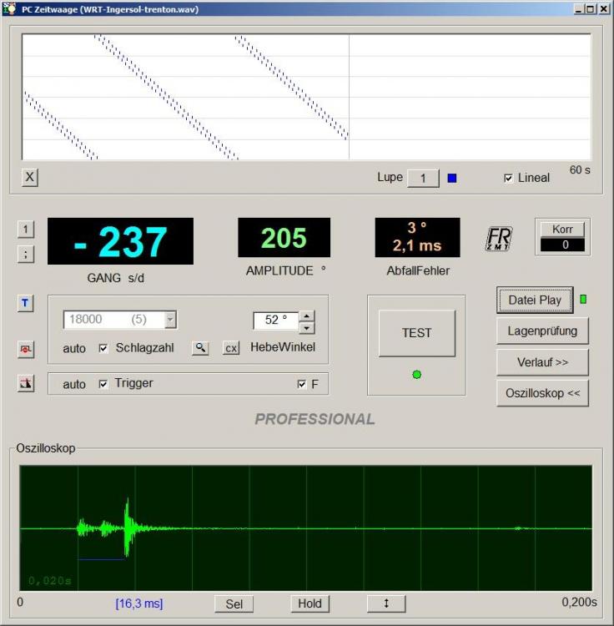Open Lagenprüfung
The image size is (614, 626).
click(542, 331)
